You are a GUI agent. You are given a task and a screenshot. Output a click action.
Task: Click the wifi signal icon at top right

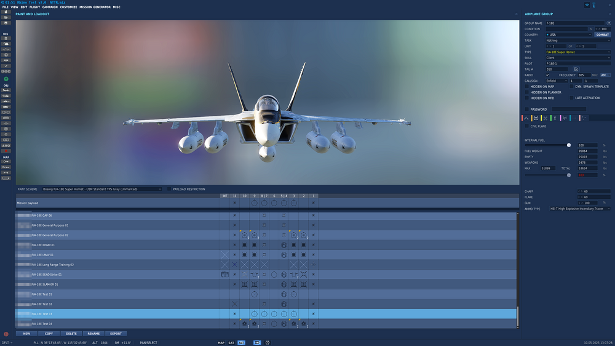coord(587,5)
